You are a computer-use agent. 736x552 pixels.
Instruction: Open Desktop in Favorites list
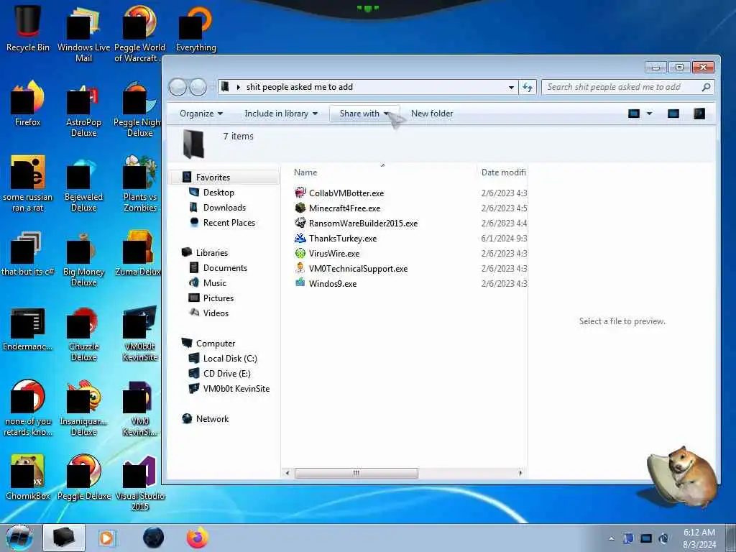[218, 192]
